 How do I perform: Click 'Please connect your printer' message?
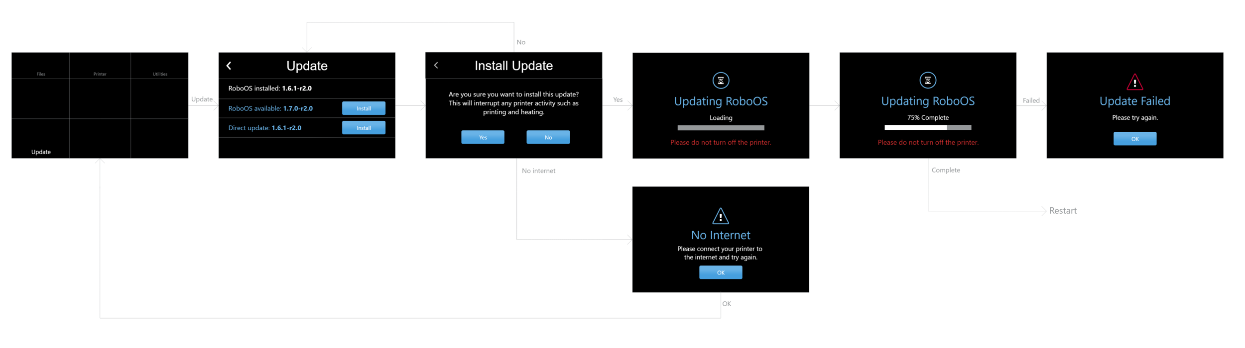[720, 253]
